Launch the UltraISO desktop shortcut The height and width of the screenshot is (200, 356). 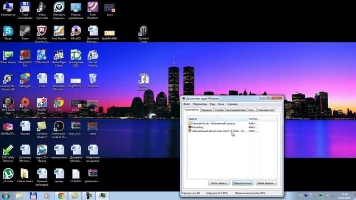tap(76, 33)
